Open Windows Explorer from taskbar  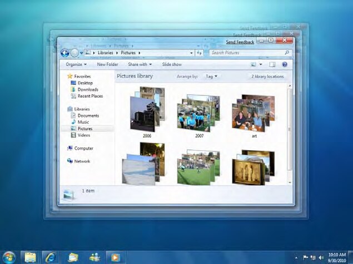pyautogui.click(x=31, y=257)
